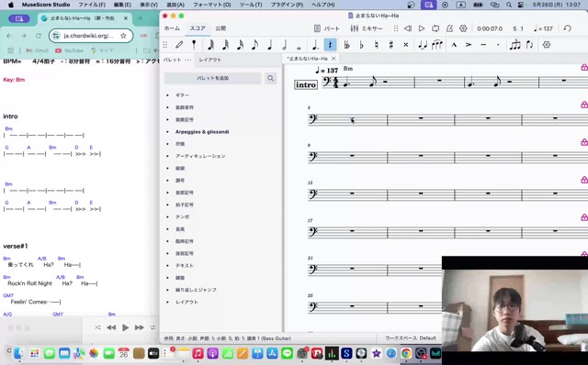Switch to the スコア tab
Image resolution: width=588 pixels, height=365 pixels.
[198, 28]
